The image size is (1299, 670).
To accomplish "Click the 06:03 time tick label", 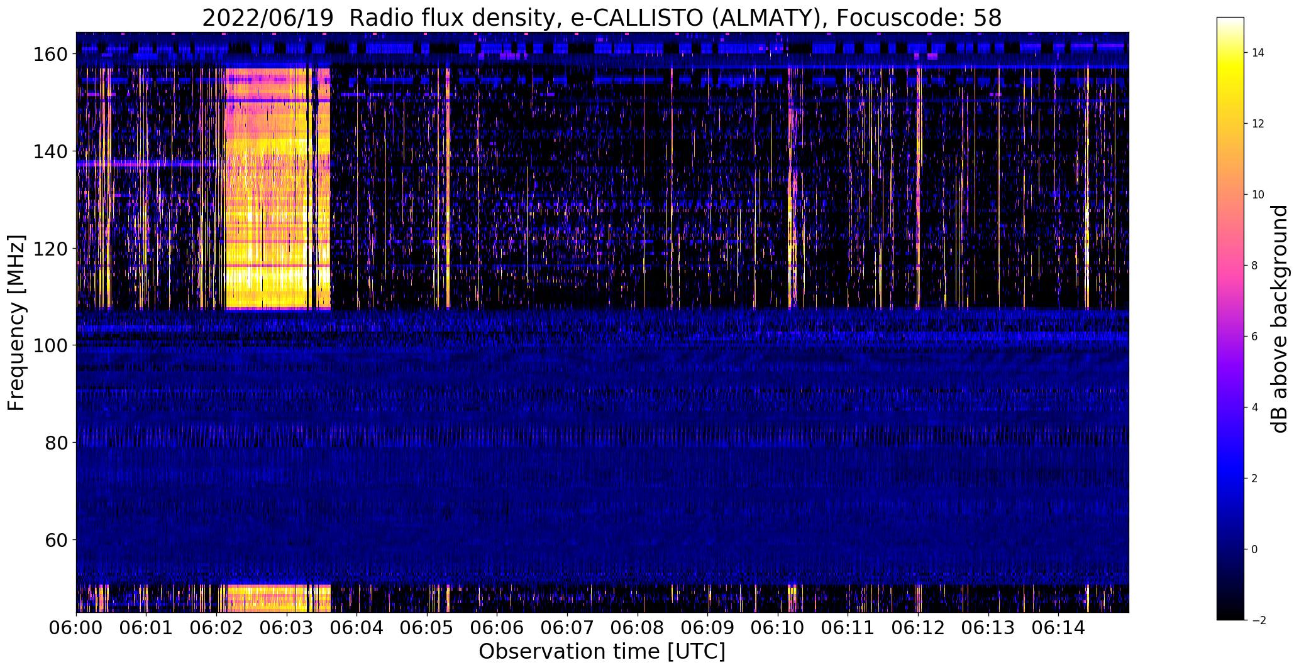I will [x=287, y=628].
